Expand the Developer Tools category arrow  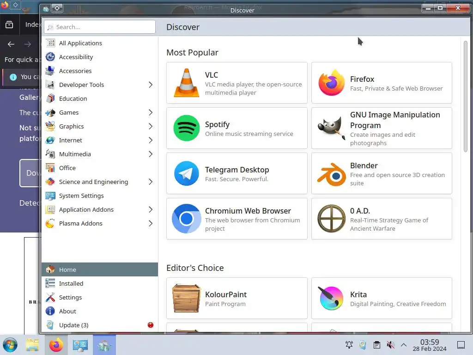(x=151, y=85)
